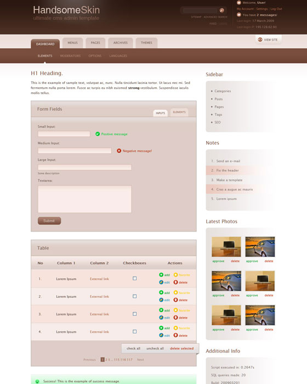Click the Submit button
This screenshot has height=384, width=307.
click(49, 221)
